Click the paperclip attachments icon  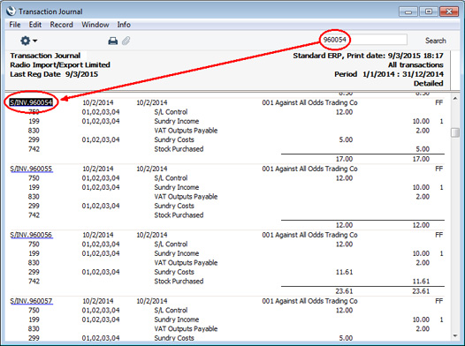126,41
